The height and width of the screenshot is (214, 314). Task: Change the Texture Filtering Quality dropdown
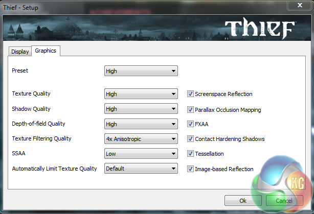141,139
